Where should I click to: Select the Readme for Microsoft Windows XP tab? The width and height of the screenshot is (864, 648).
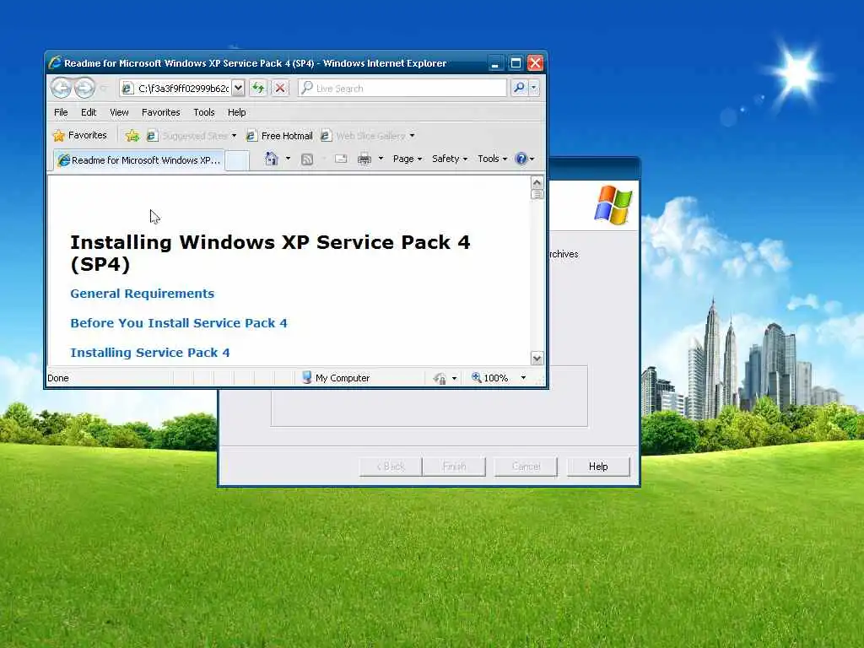pyautogui.click(x=139, y=160)
